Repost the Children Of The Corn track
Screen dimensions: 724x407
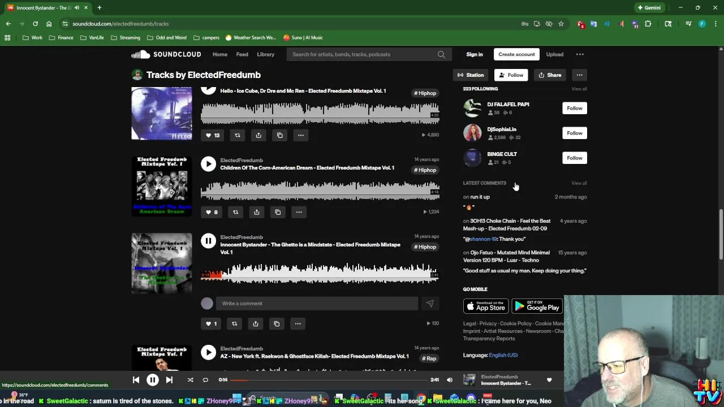(x=235, y=212)
